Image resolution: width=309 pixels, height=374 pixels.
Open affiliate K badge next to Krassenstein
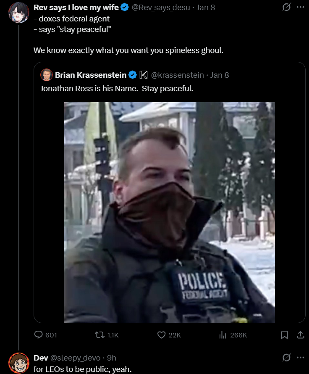(x=144, y=75)
